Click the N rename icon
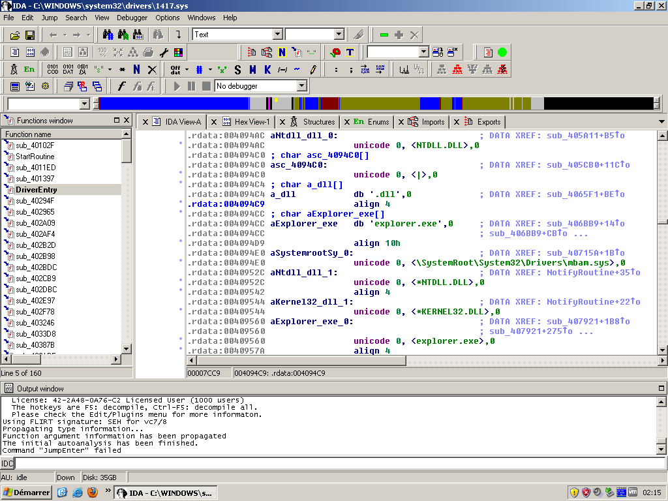Screen dimensions: 668x501 coord(281,52)
